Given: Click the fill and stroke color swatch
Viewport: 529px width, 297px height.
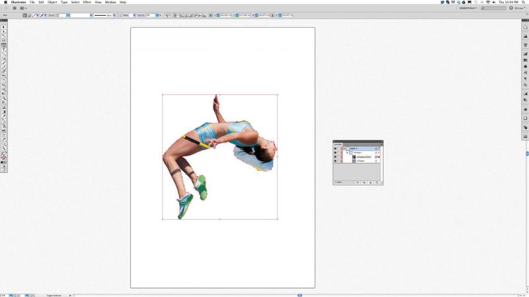Looking at the screenshot, I should coord(4,157).
